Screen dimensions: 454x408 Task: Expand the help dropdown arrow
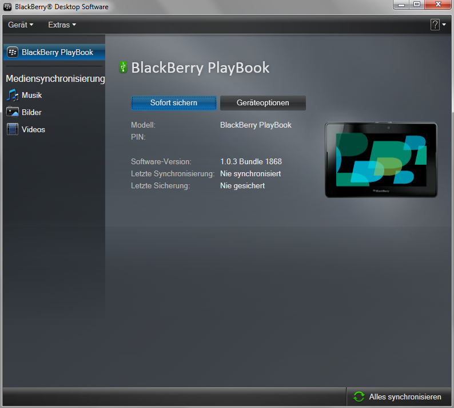(x=444, y=25)
